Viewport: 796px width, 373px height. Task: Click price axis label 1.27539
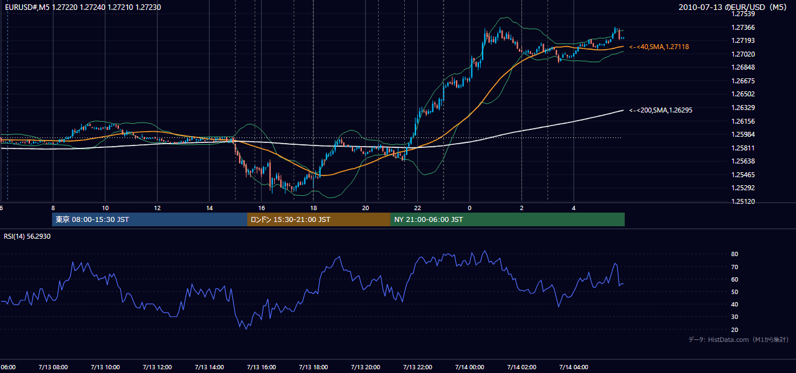(x=742, y=14)
